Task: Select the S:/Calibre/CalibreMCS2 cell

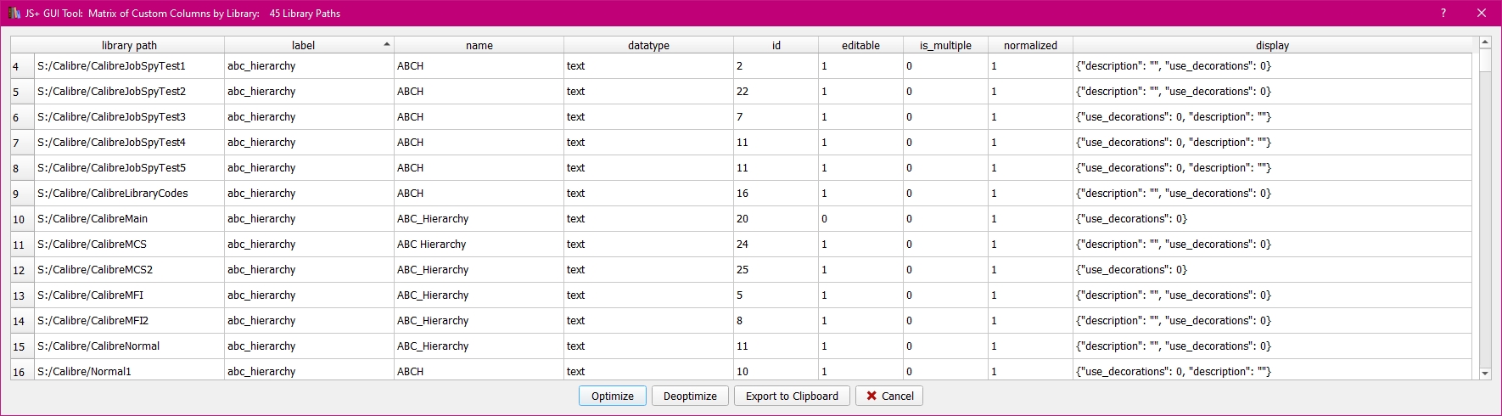Action: pyautogui.click(x=129, y=270)
